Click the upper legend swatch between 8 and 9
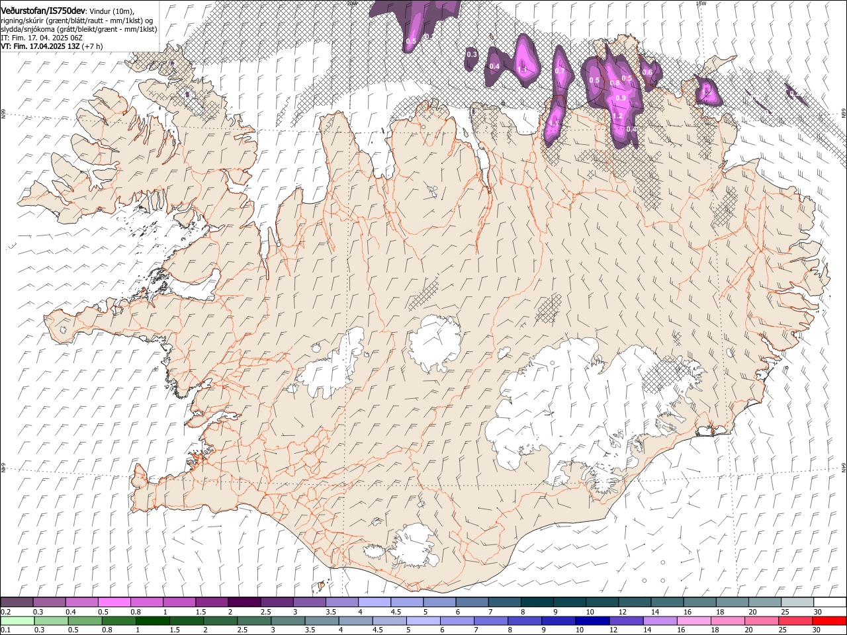This screenshot has width=847, height=635. click(x=537, y=603)
